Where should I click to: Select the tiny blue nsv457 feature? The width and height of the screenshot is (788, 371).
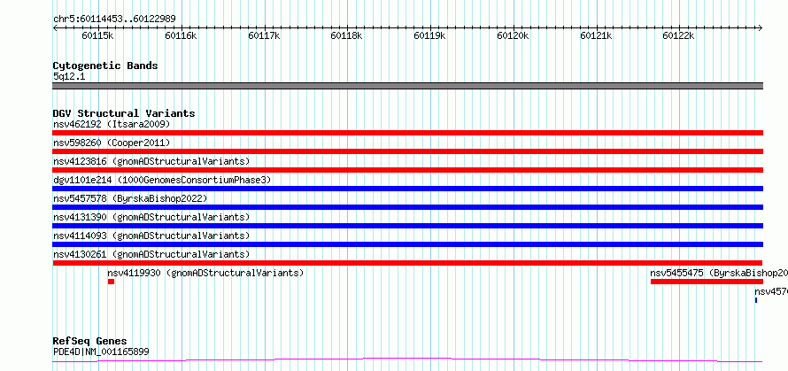[x=756, y=300]
